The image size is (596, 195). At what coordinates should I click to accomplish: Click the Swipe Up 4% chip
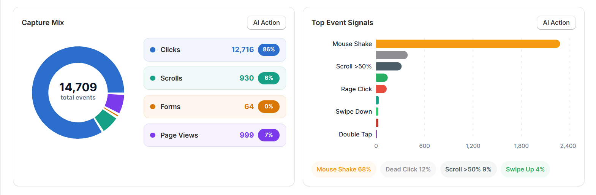pos(525,170)
